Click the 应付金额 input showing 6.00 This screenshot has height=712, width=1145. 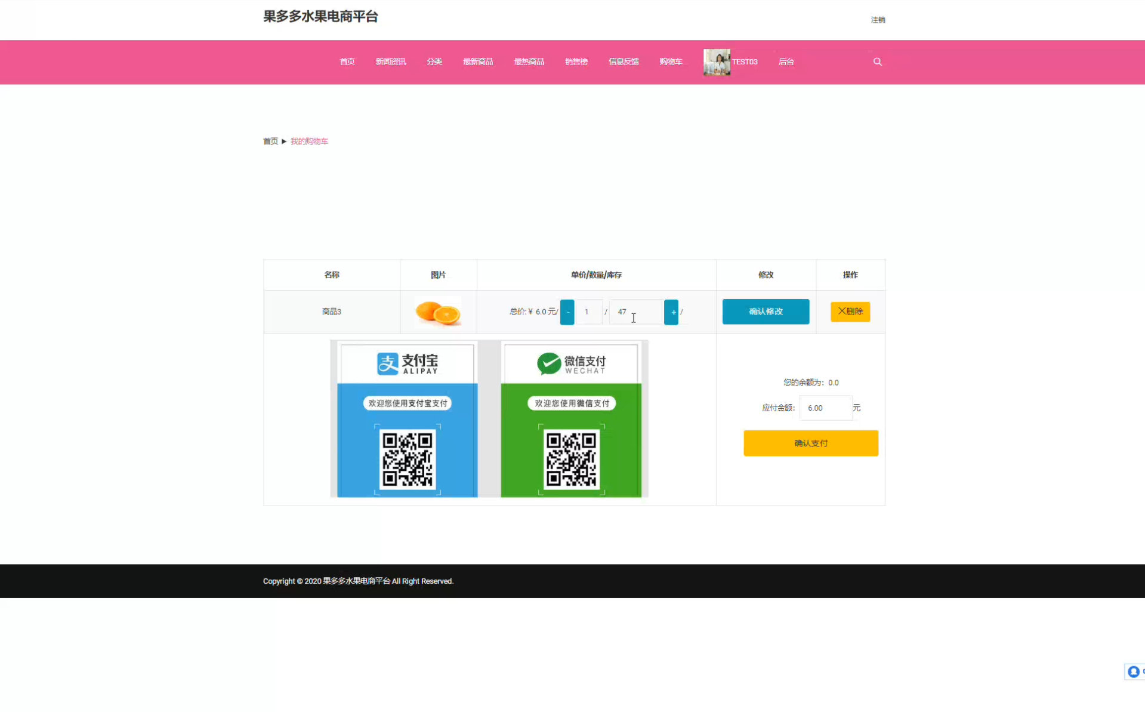pyautogui.click(x=826, y=408)
